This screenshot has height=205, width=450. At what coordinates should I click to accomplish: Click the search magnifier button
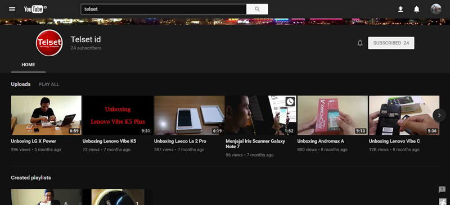point(257,9)
